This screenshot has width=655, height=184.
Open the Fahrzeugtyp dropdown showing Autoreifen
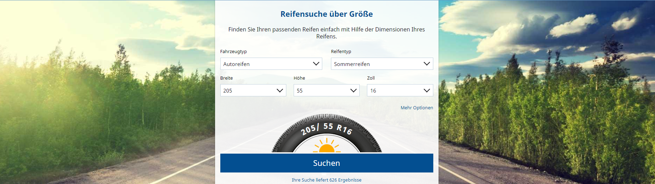click(271, 64)
